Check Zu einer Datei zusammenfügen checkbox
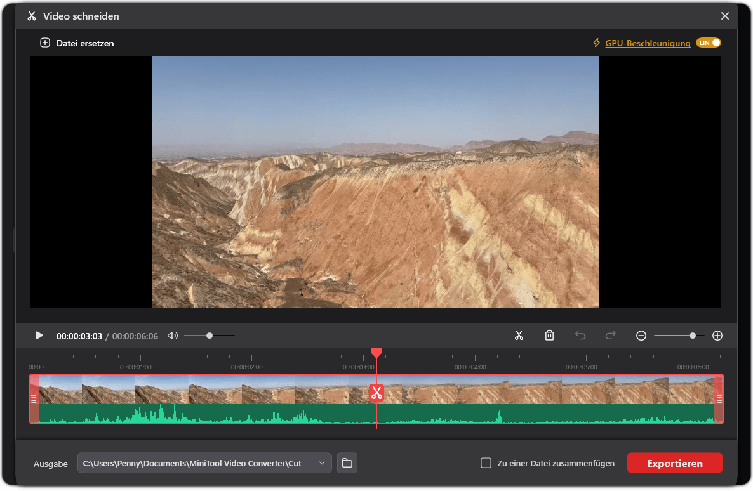The width and height of the screenshot is (753, 491). [486, 463]
